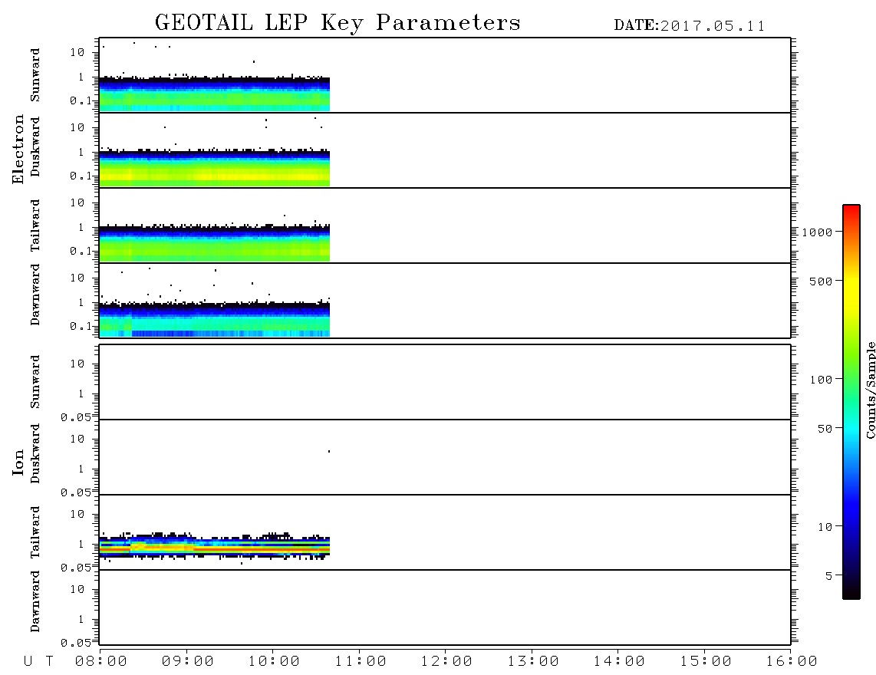Click the GEOTAIL LEP Key Parameters title
The width and height of the screenshot is (876, 675).
tap(338, 24)
